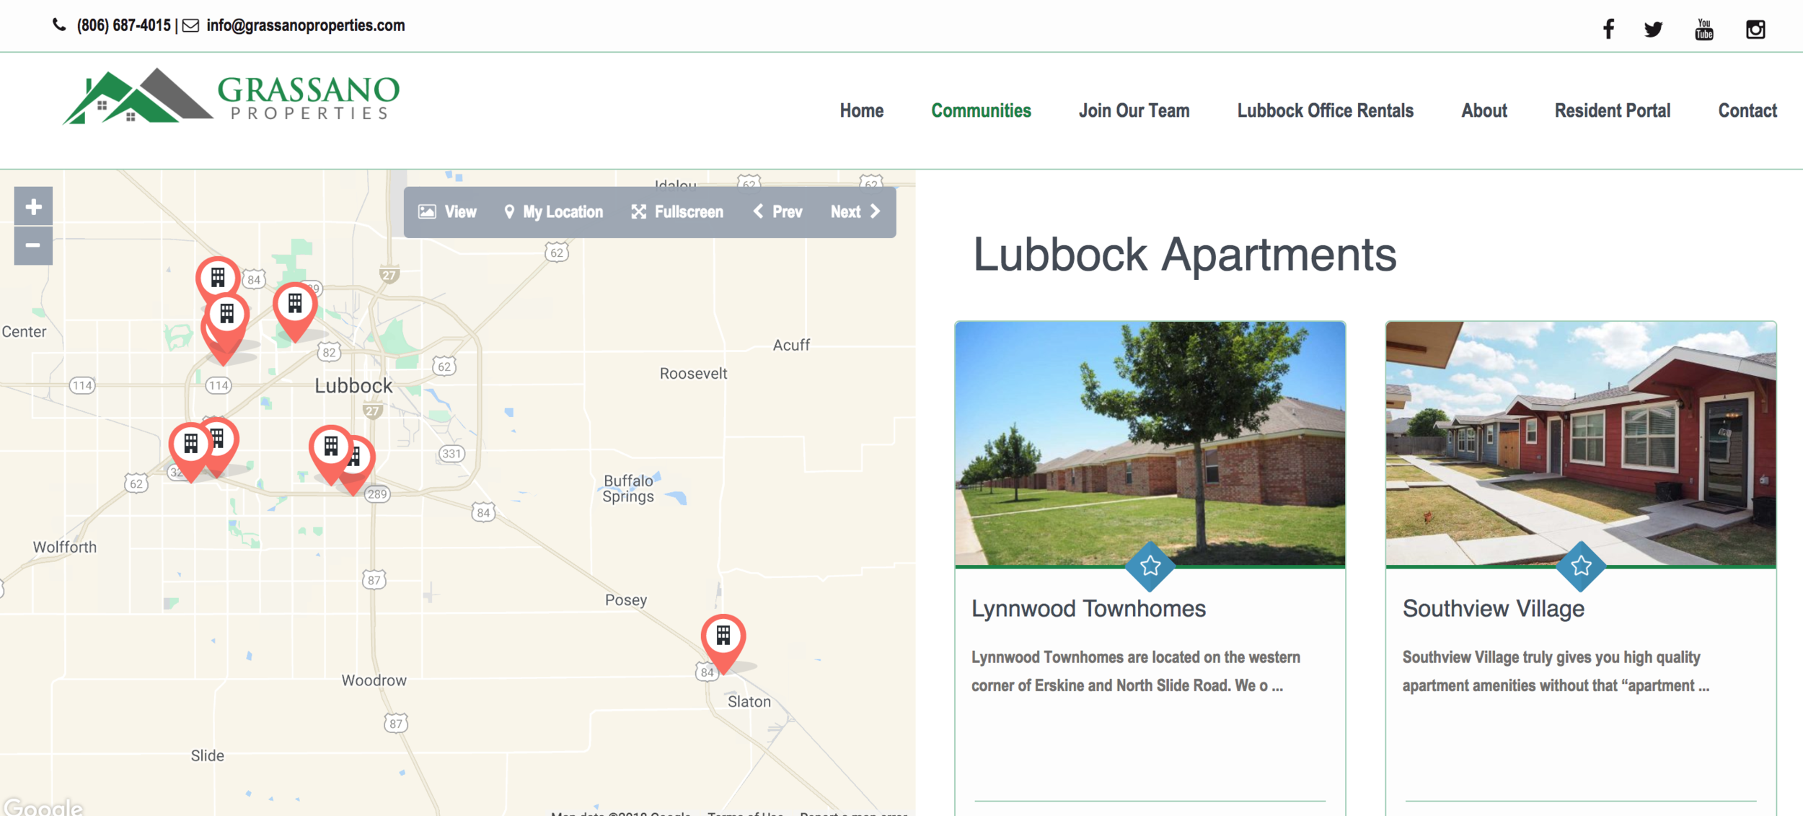
Task: Open the map View options
Action: 448,212
